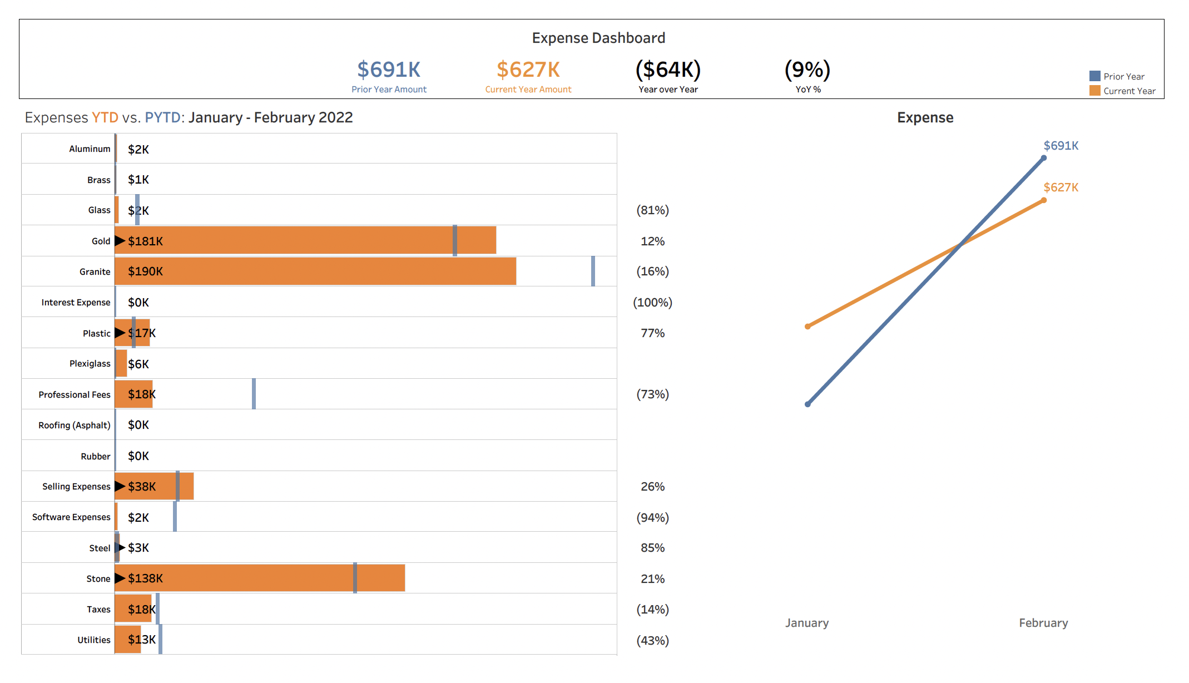Select the Granite orange bar
This screenshot has width=1189, height=683.
(315, 271)
